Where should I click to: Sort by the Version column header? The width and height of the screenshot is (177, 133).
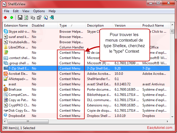127,25
